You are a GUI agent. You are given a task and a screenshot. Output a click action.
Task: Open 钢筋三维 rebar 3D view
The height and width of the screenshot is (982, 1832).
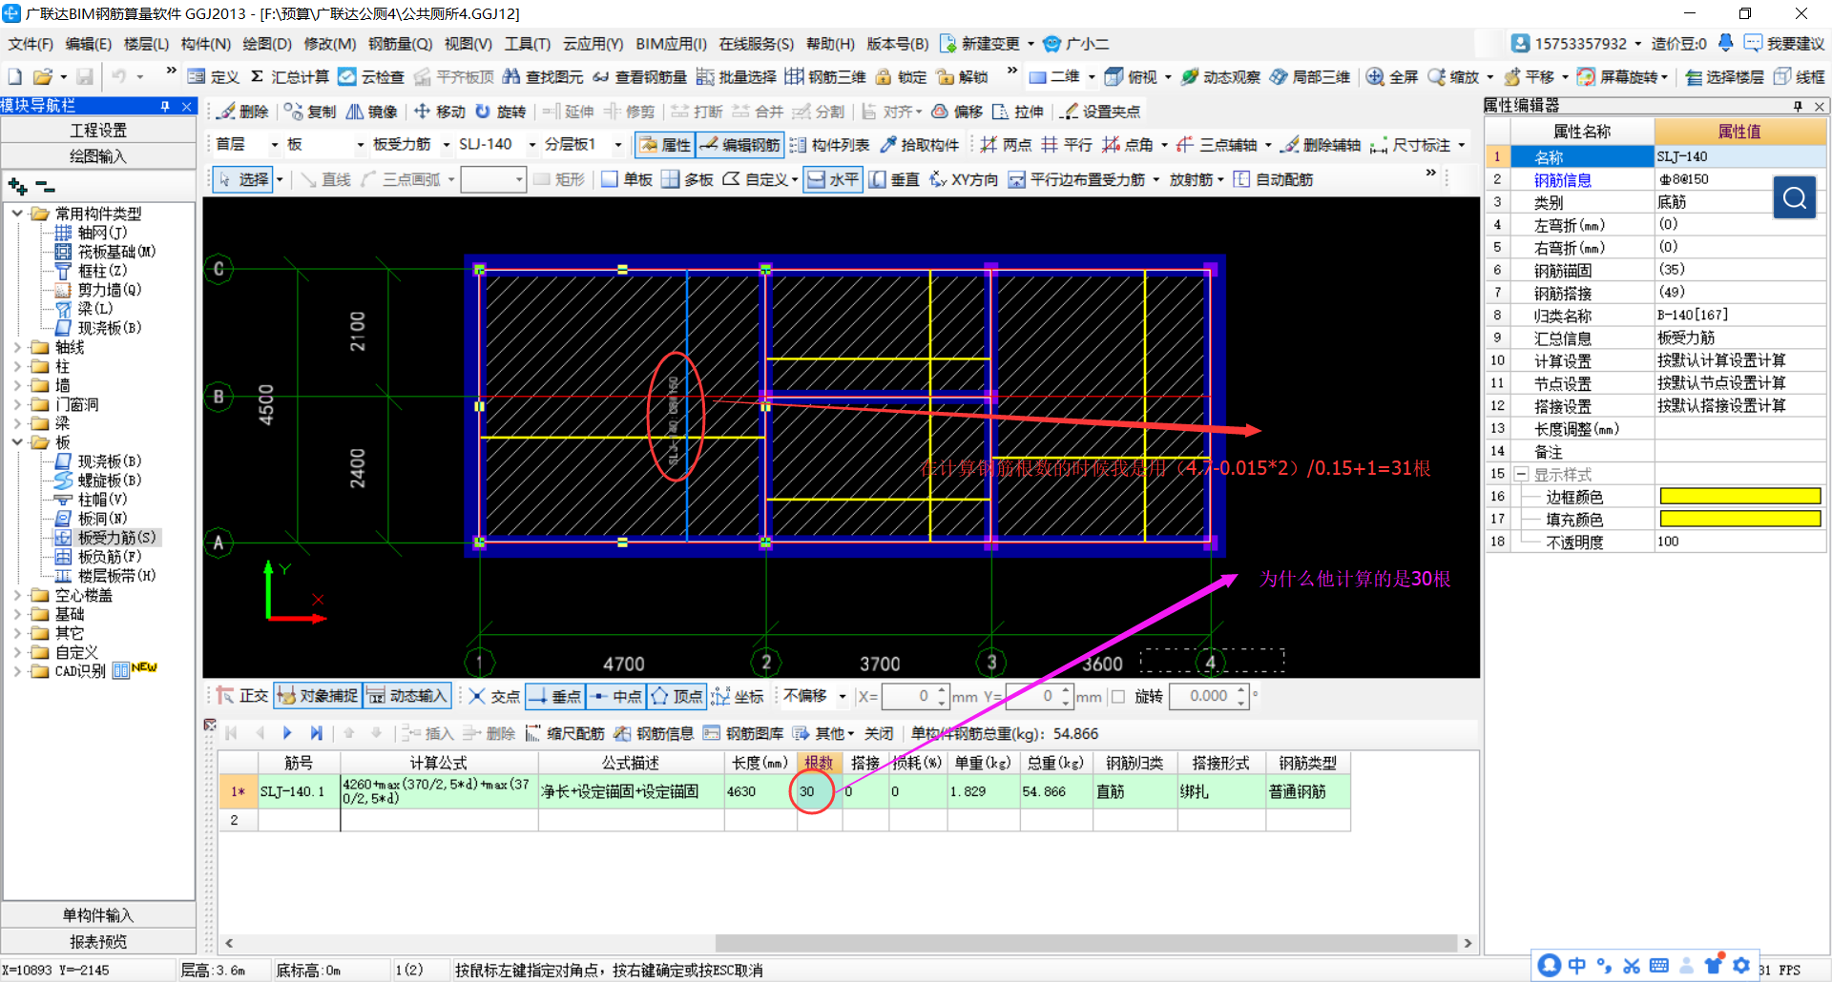(x=825, y=76)
